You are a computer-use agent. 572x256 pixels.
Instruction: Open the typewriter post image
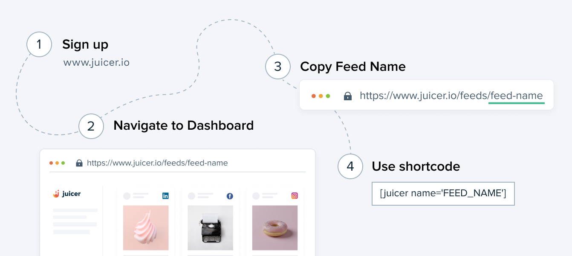[x=210, y=228]
